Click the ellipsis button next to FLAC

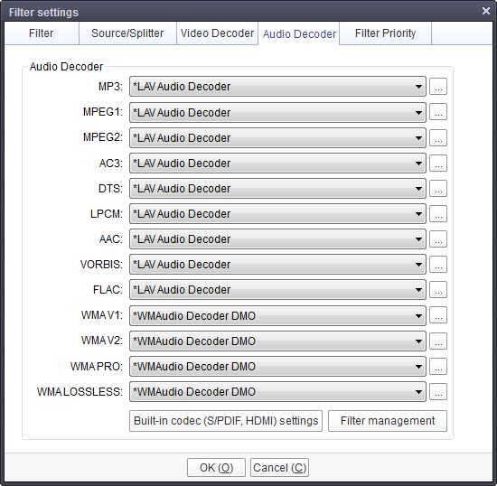pyautogui.click(x=438, y=290)
